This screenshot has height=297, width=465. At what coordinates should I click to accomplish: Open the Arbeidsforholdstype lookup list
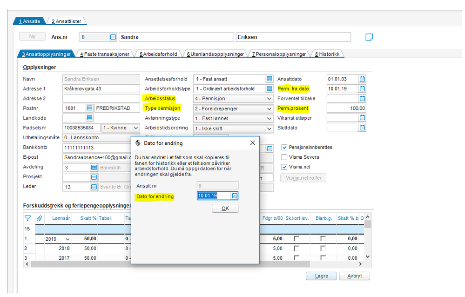[x=270, y=88]
